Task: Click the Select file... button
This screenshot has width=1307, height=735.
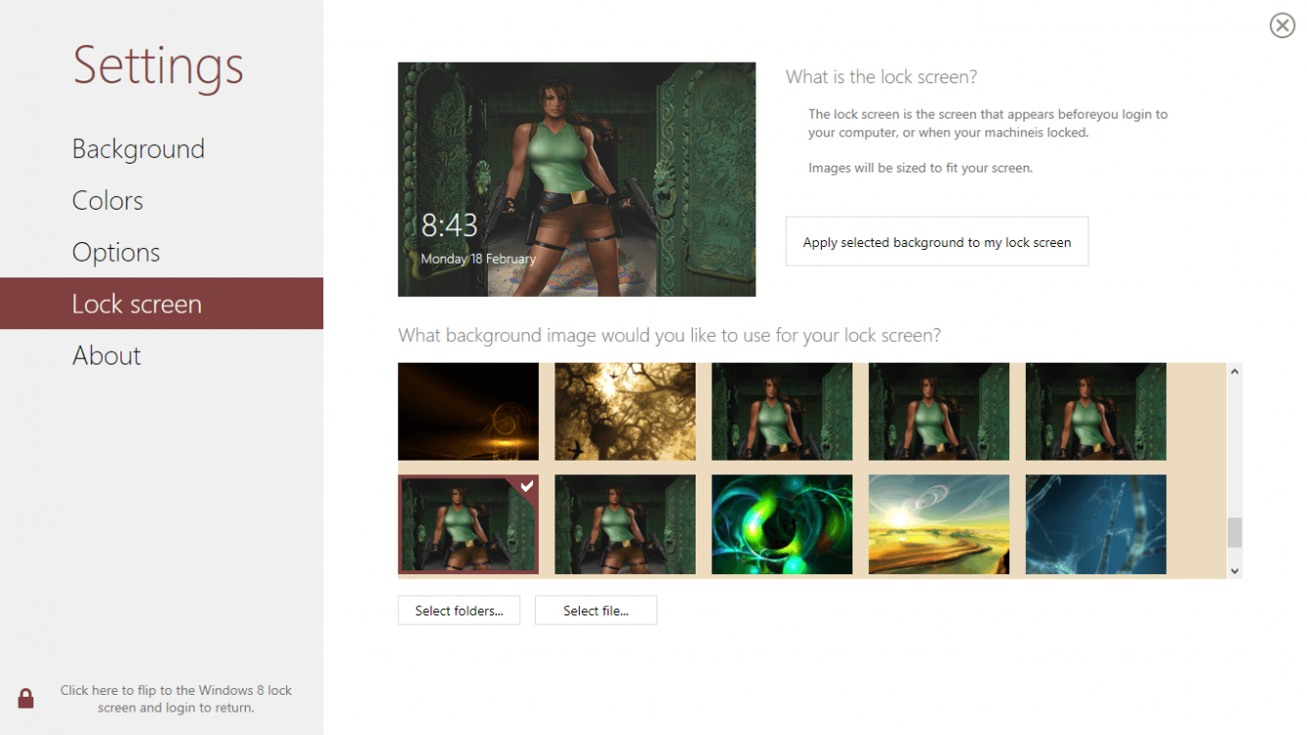Action: pyautogui.click(x=596, y=611)
